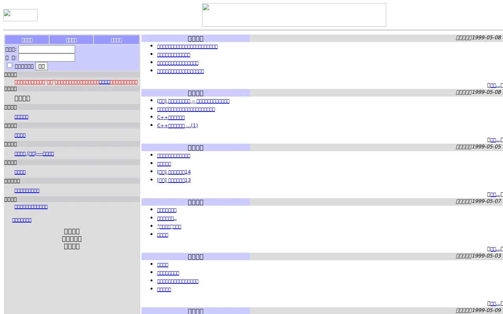Open the more link of the 1999-05-05 section
The width and height of the screenshot is (503, 314).
click(495, 195)
